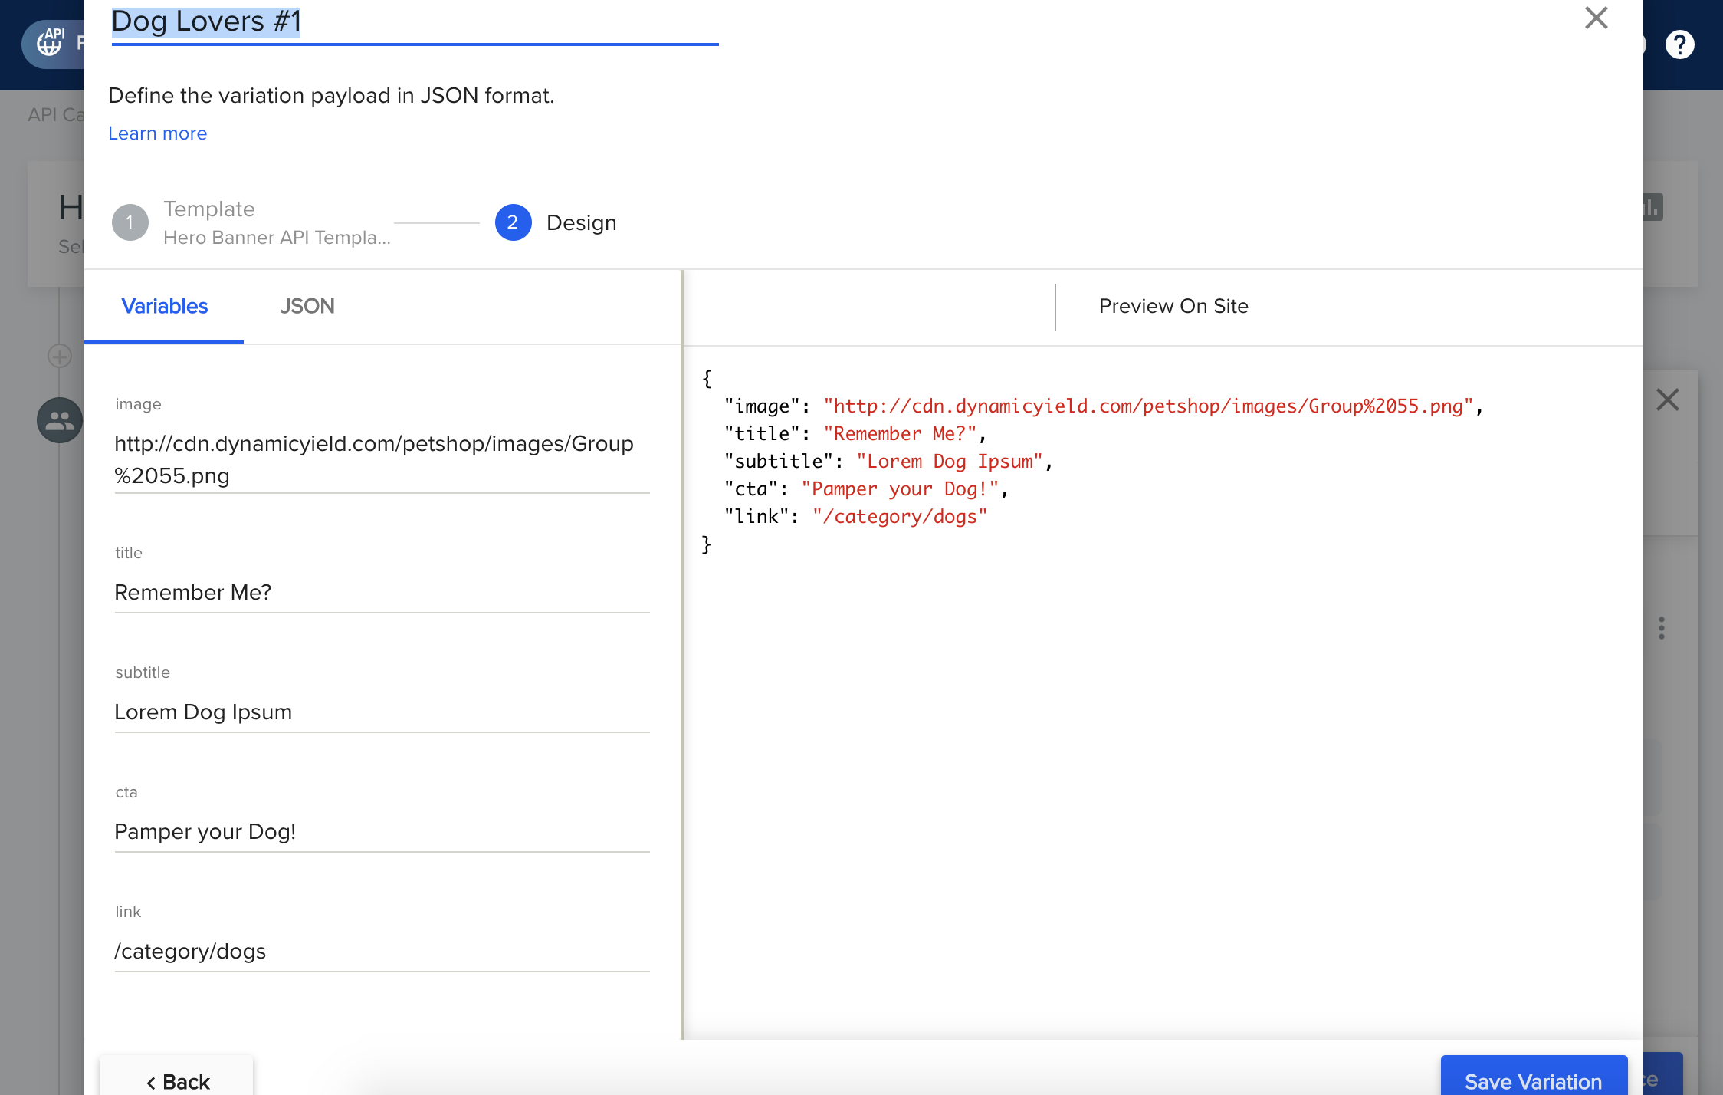Open the three-dot more options menu
The height and width of the screenshot is (1095, 1723).
[x=1662, y=628]
